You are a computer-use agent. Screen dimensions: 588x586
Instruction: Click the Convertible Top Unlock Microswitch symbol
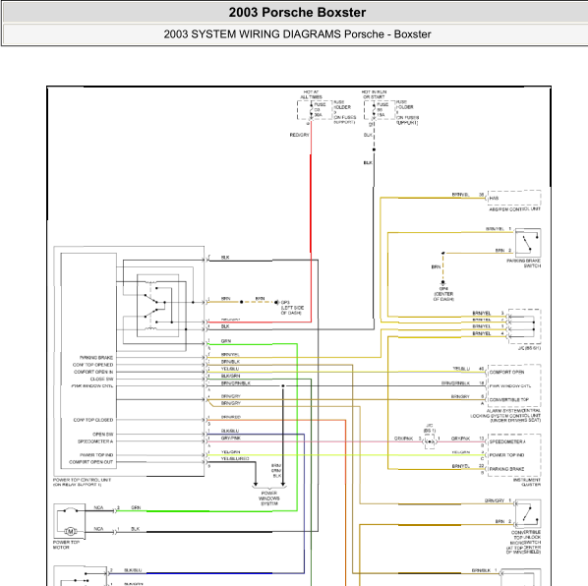(x=528, y=513)
